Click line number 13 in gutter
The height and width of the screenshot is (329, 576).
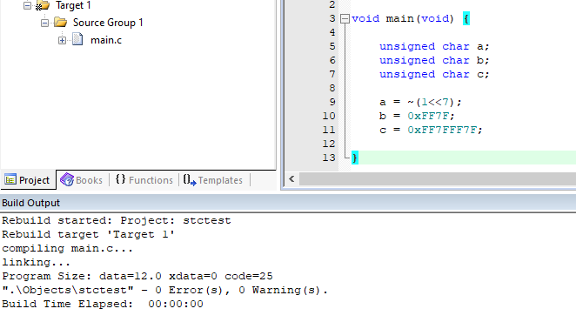point(329,158)
